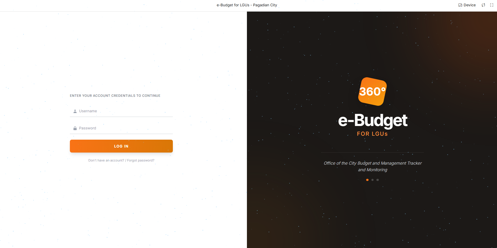This screenshot has height=248, width=497.
Task: Focus the Password input field
Action: click(x=121, y=128)
